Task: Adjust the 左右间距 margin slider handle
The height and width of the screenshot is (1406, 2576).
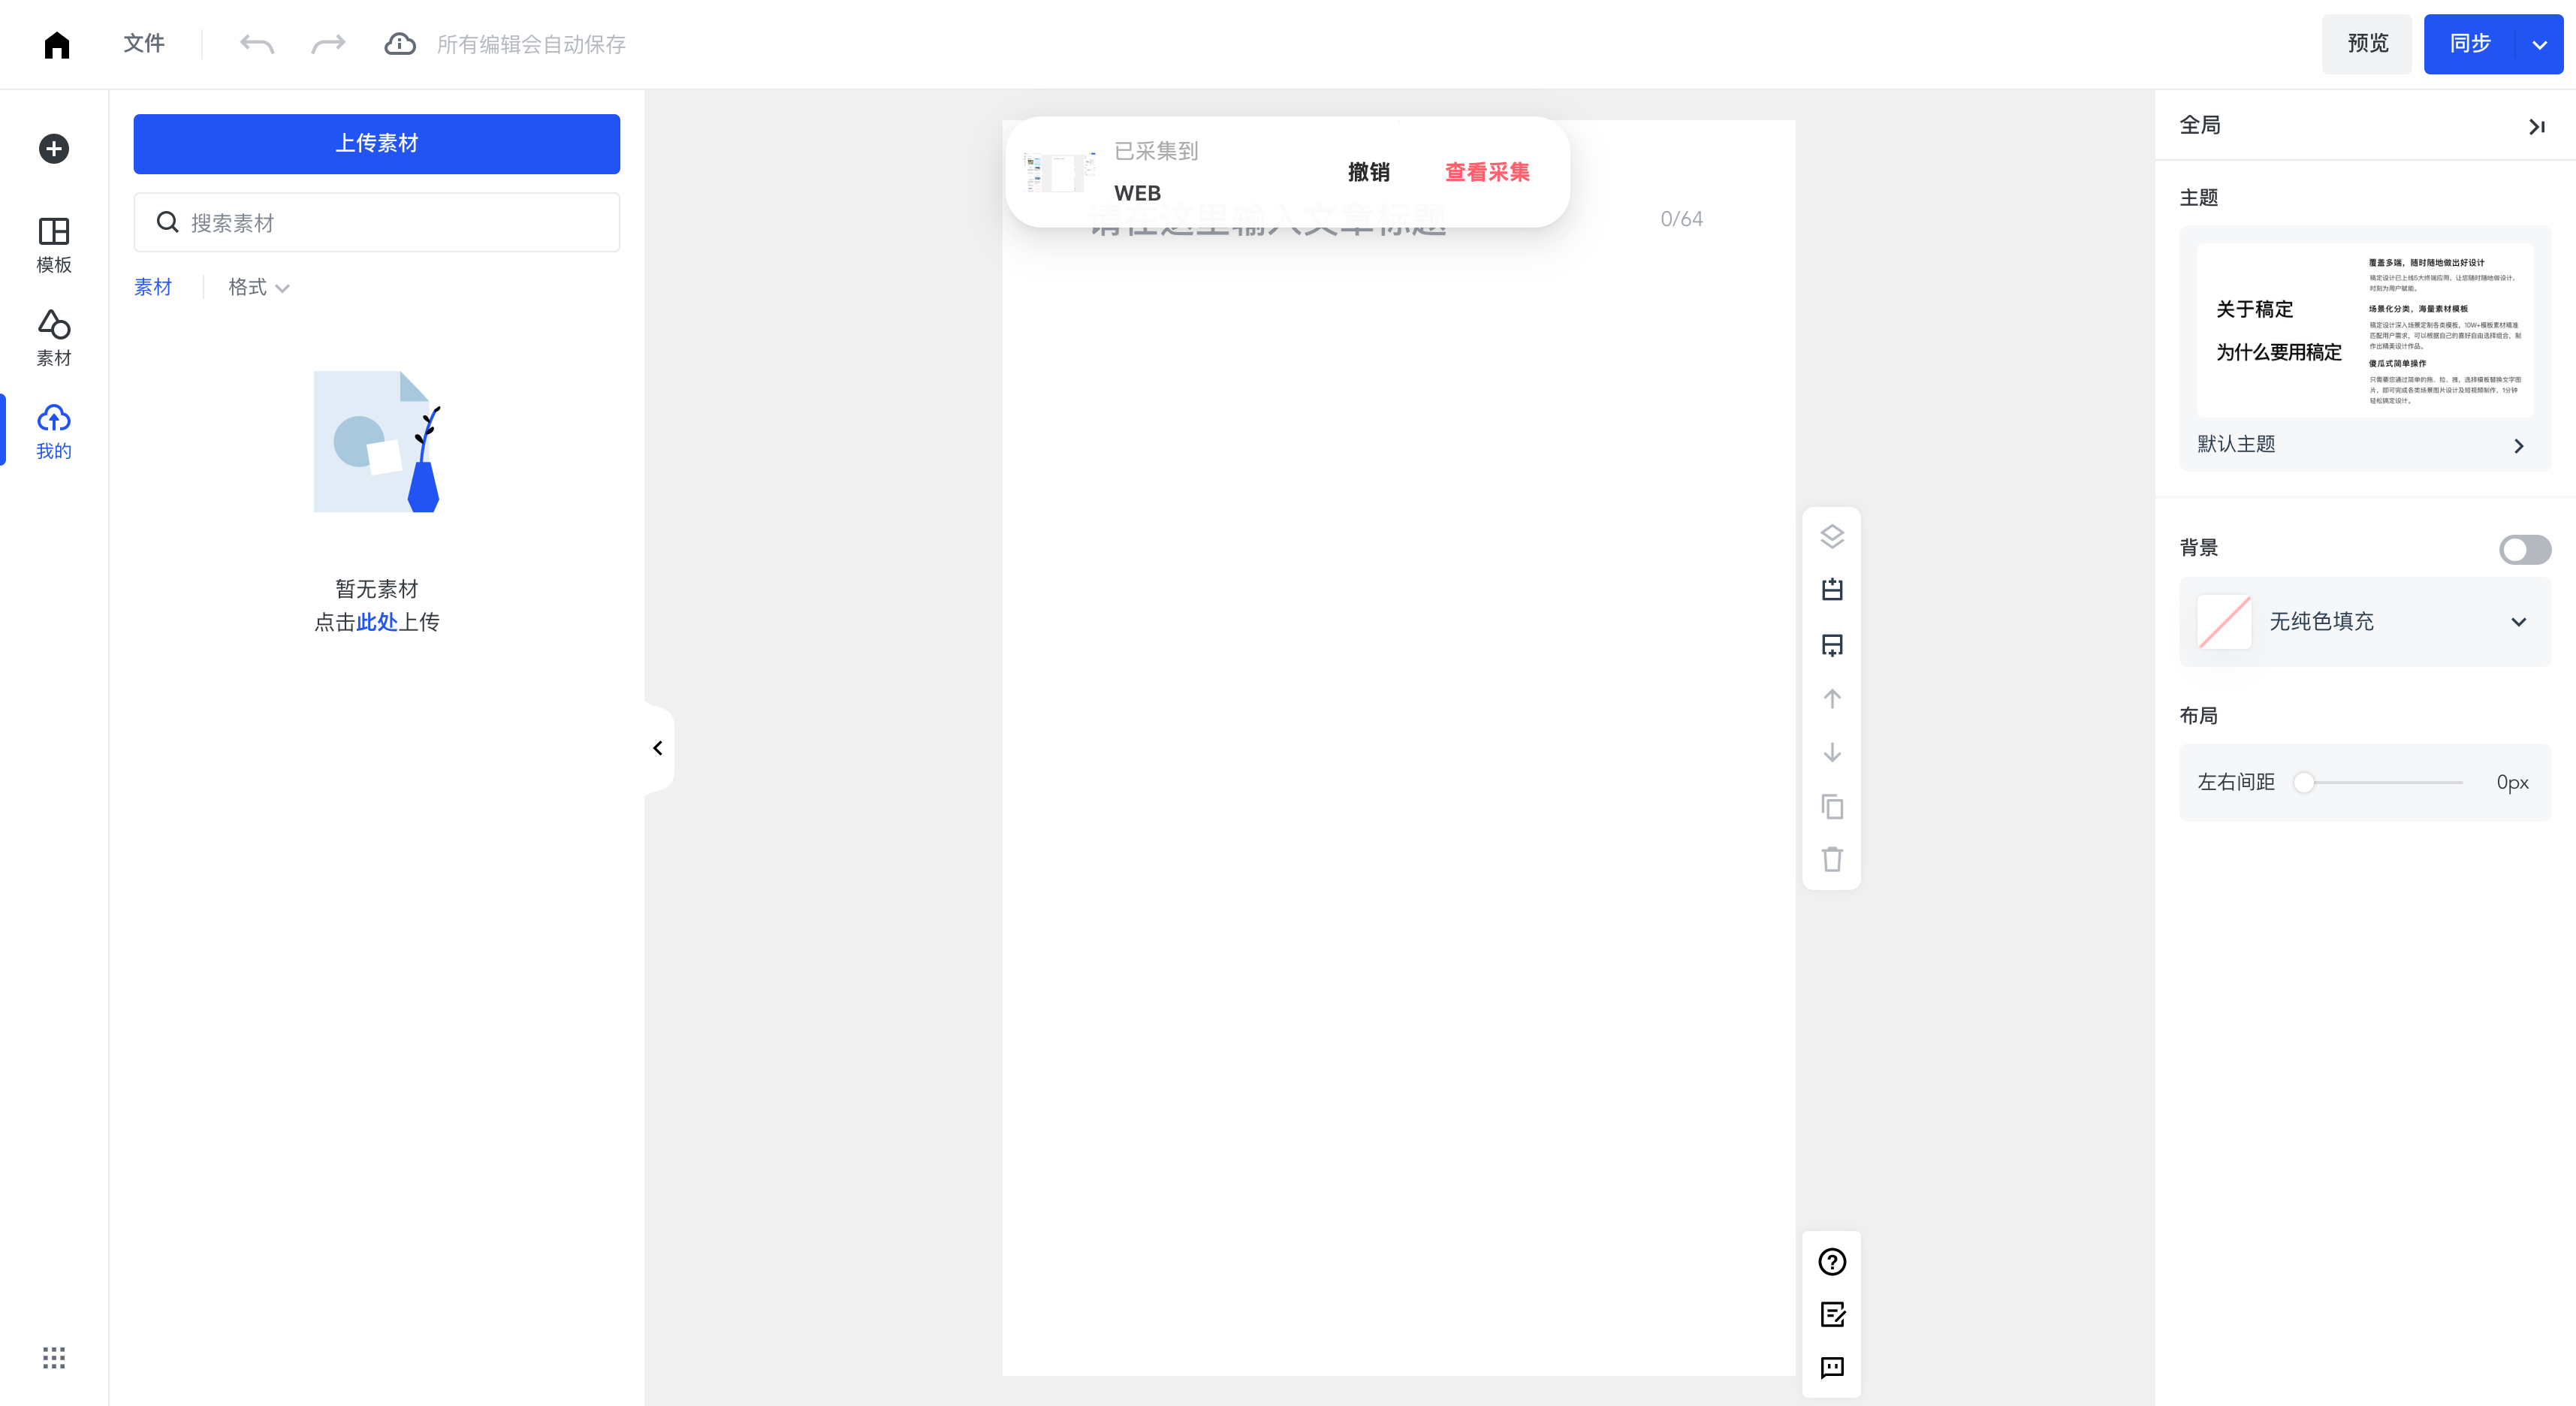Action: [2304, 783]
